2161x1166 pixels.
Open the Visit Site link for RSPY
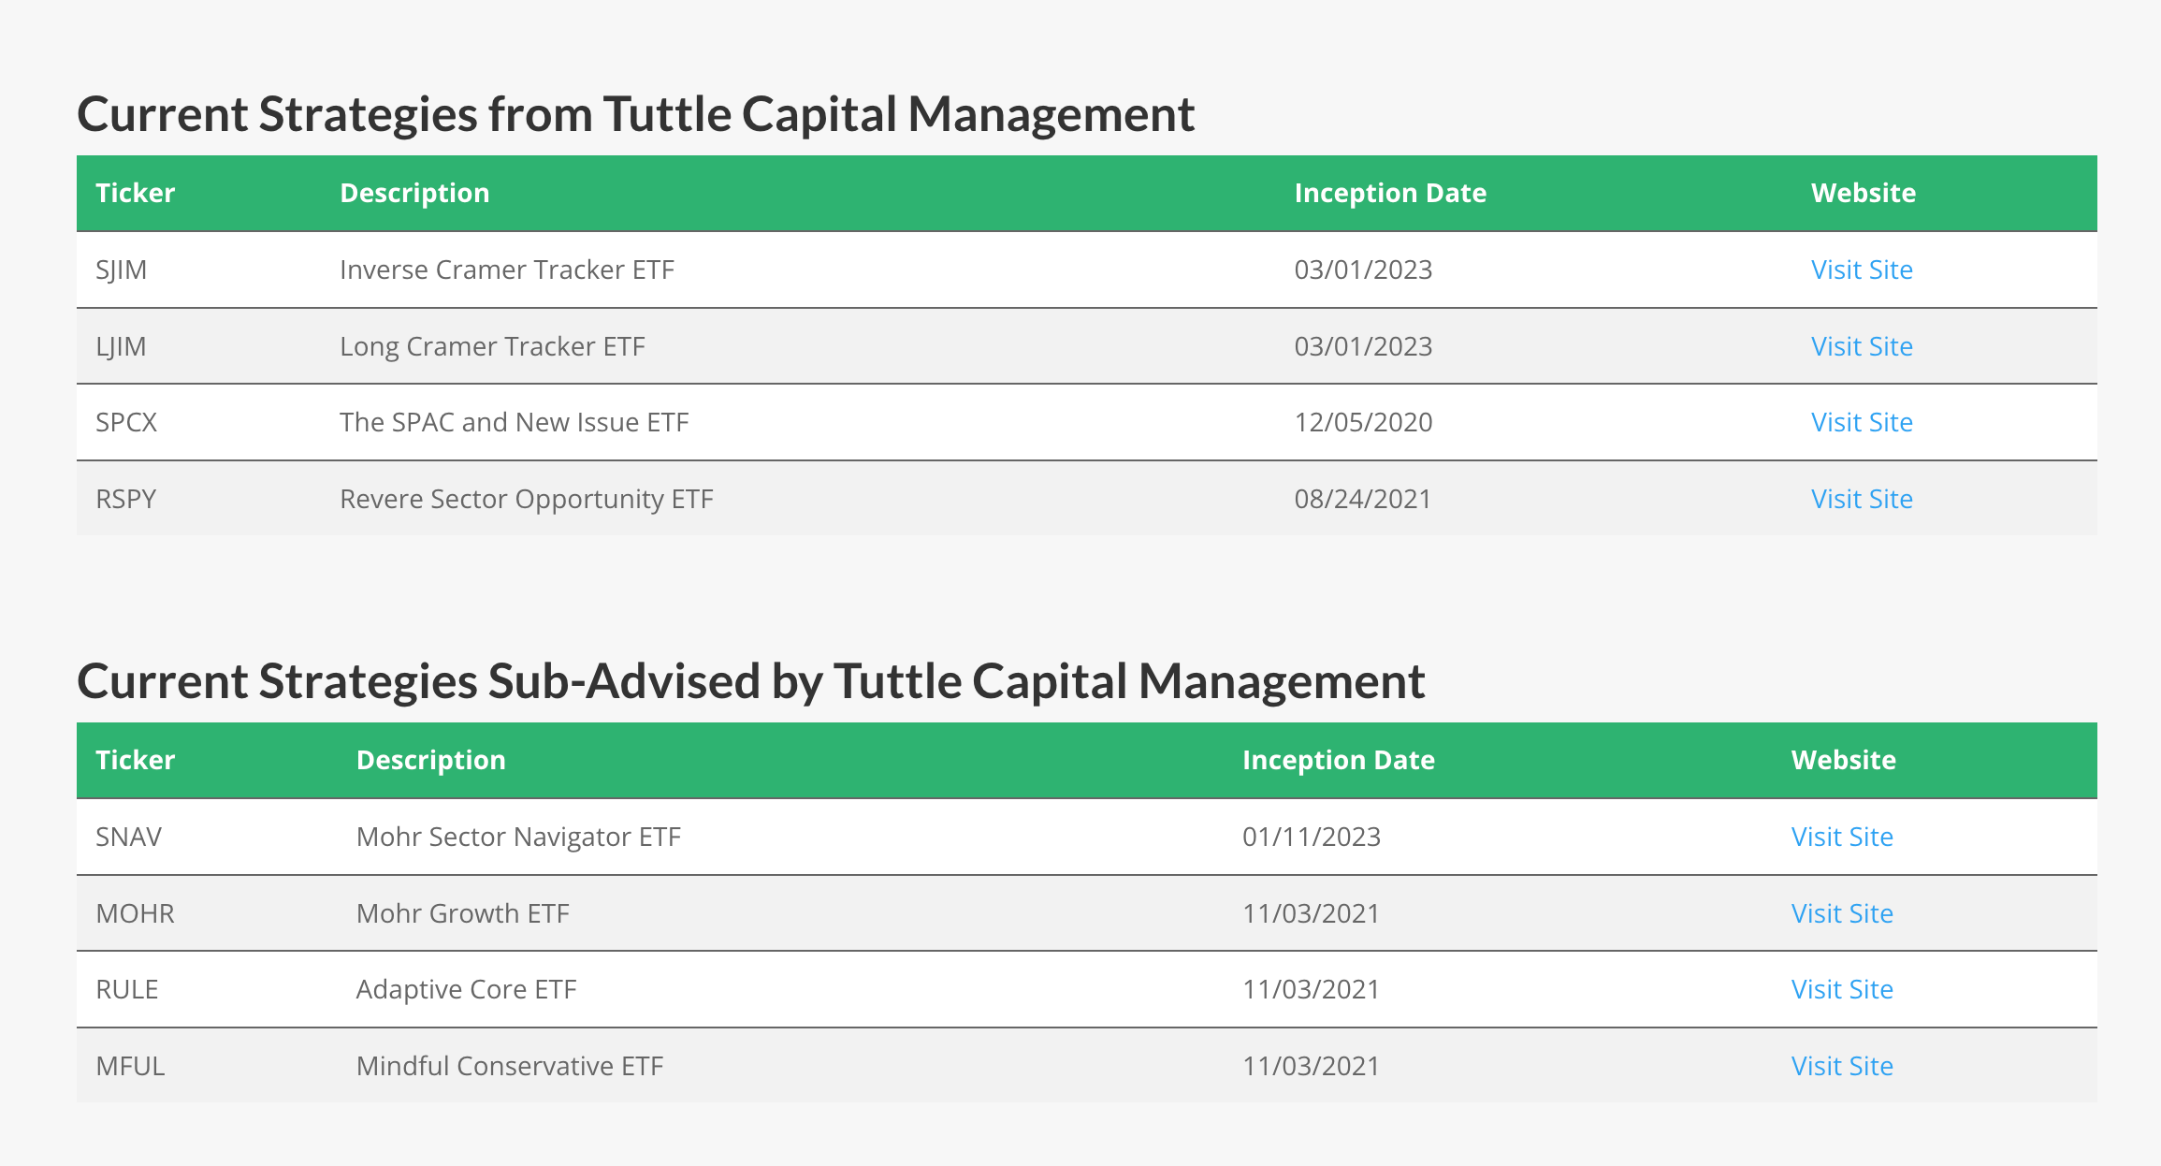[1862, 499]
